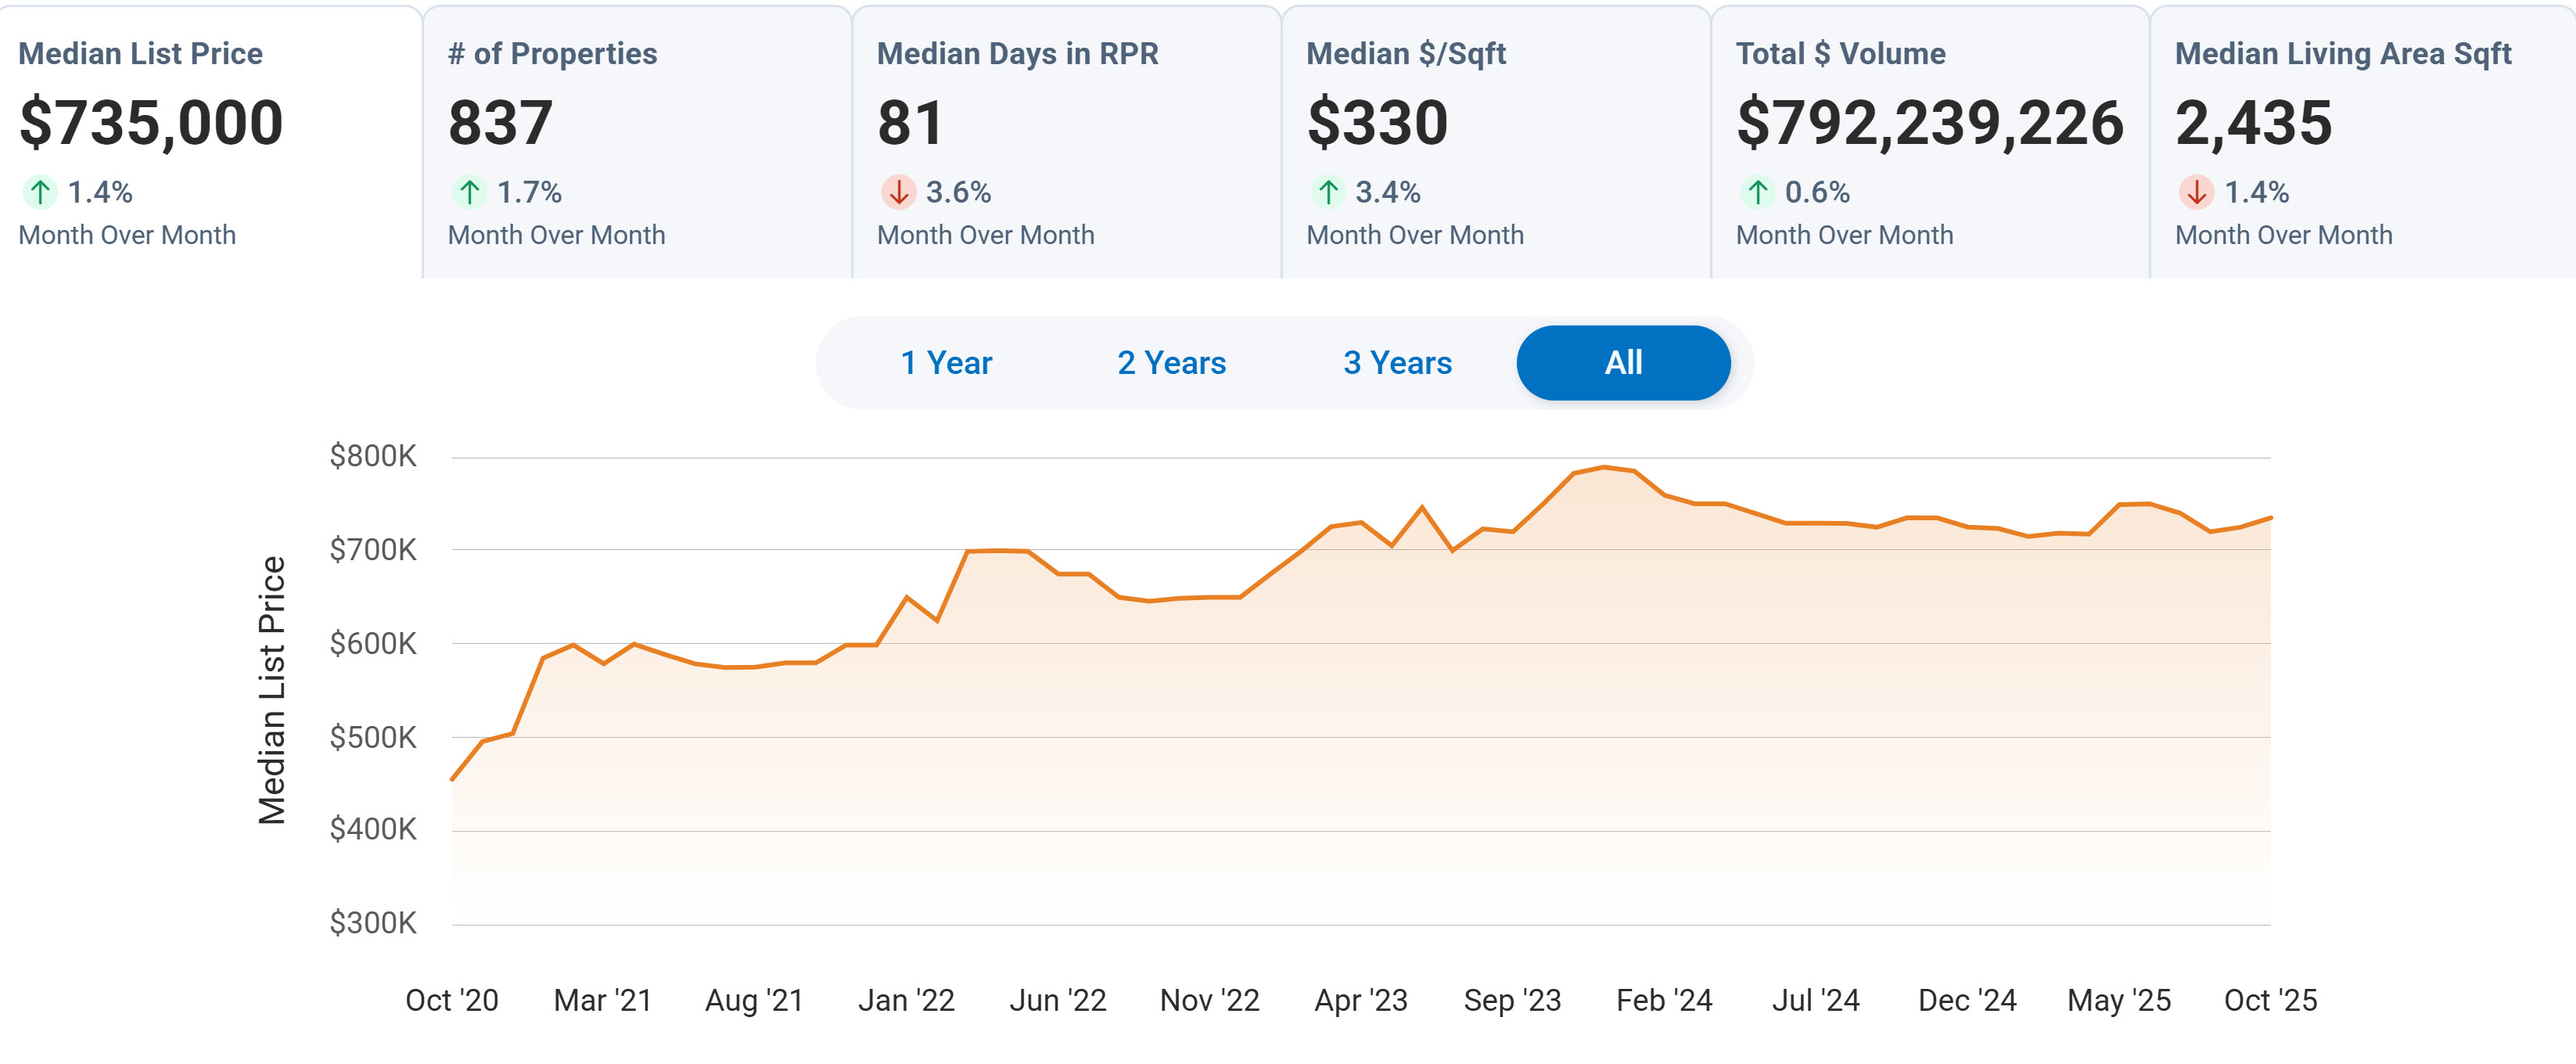Viewport: 2576px width, 1064px height.
Task: Set chart range to 2 Years
Action: 1171,363
